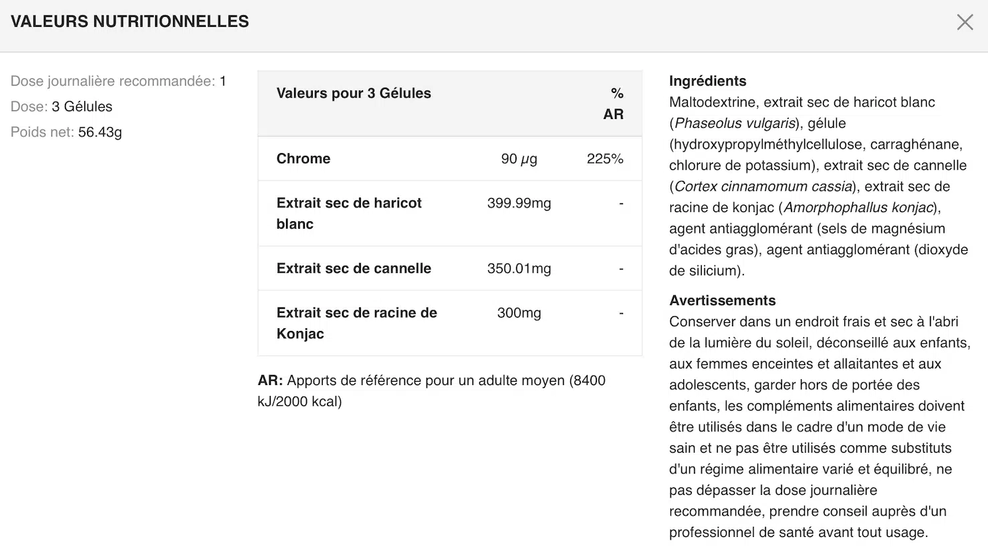Close the Valeurs Nutritionnelles dialog
This screenshot has width=988, height=559.
[965, 22]
